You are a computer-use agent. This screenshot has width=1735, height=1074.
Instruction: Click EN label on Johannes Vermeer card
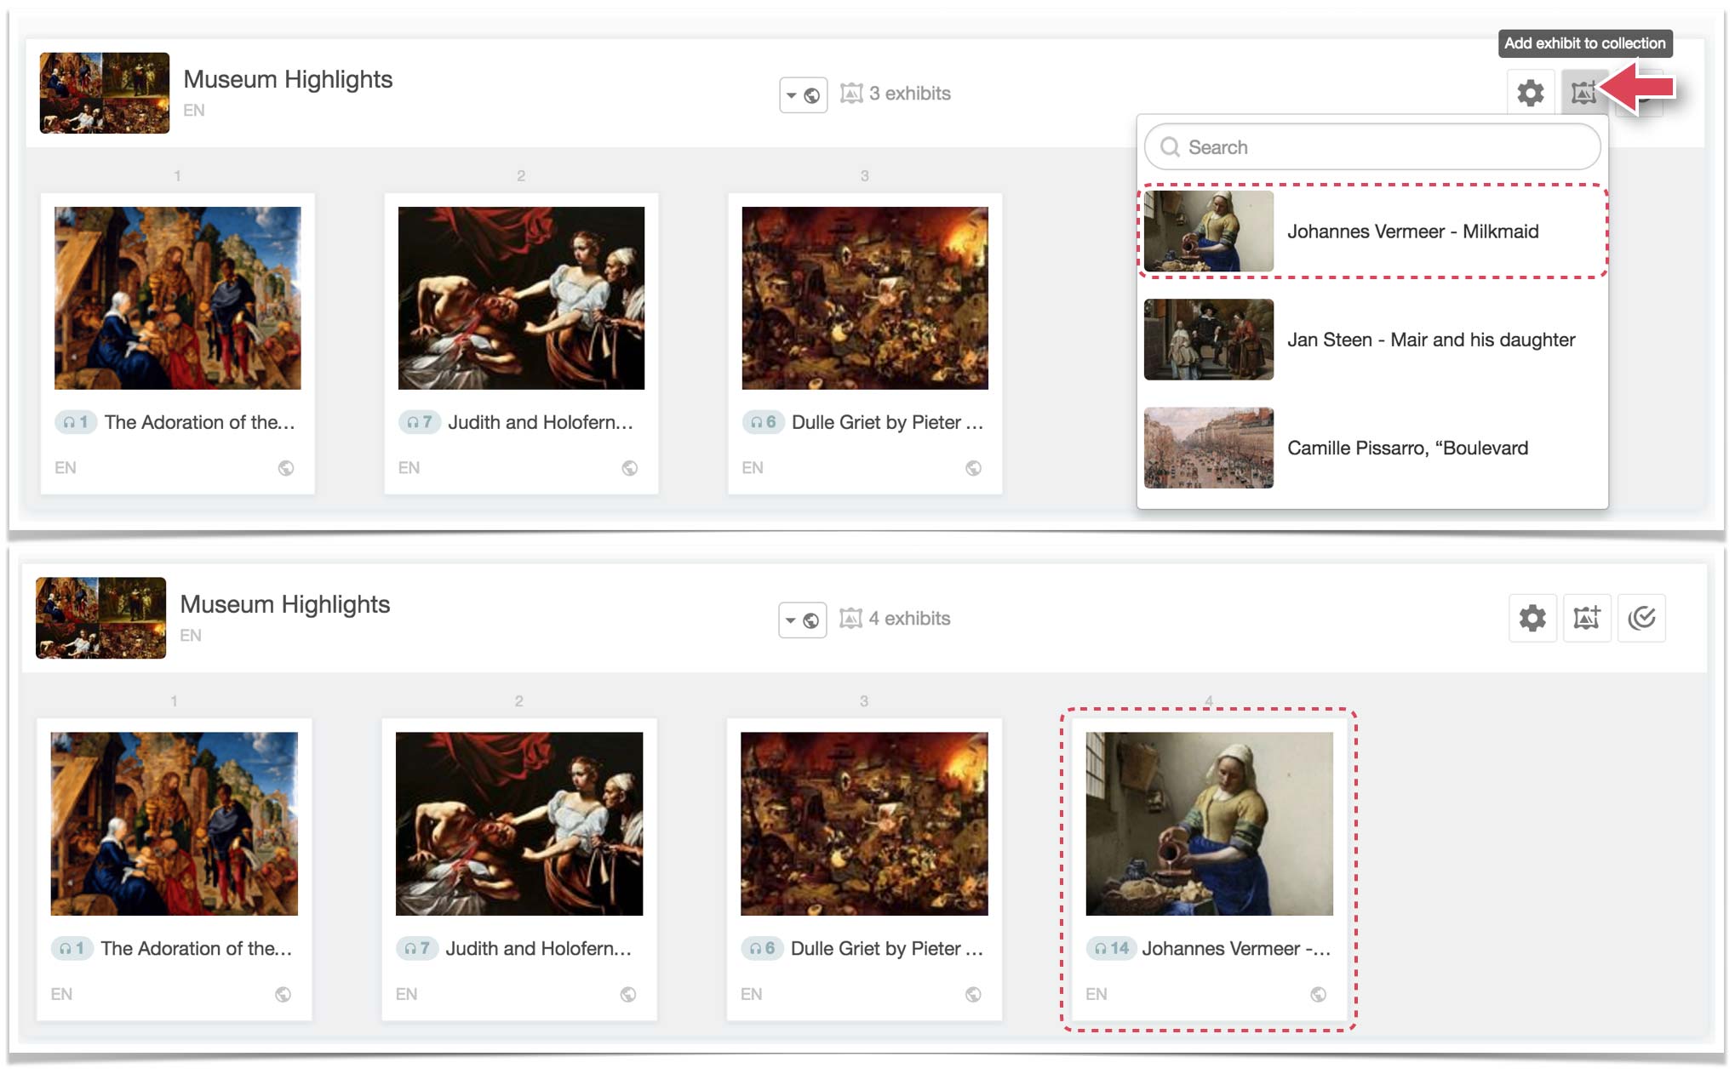(x=1097, y=994)
